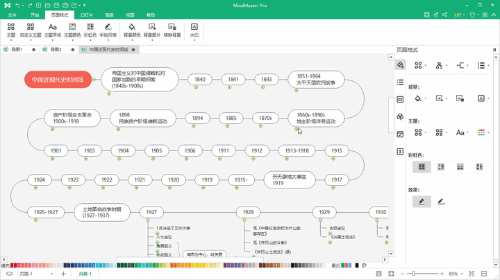The width and height of the screenshot is (500, 280).
Task: Select the second rainbow color option
Action: [x=441, y=167]
